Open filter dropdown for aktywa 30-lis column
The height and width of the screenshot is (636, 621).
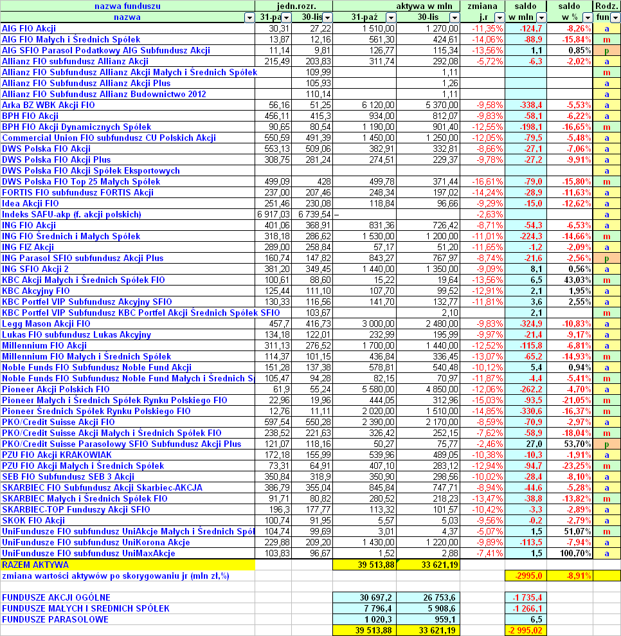455,17
